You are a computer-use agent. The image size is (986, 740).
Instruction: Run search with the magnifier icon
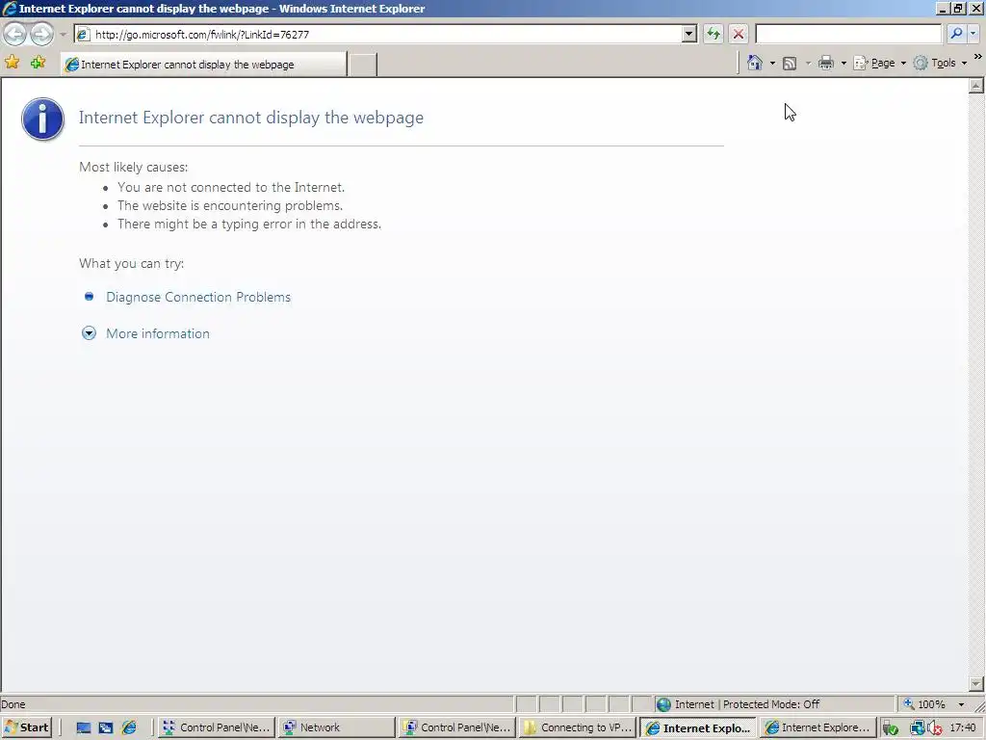pyautogui.click(x=956, y=34)
